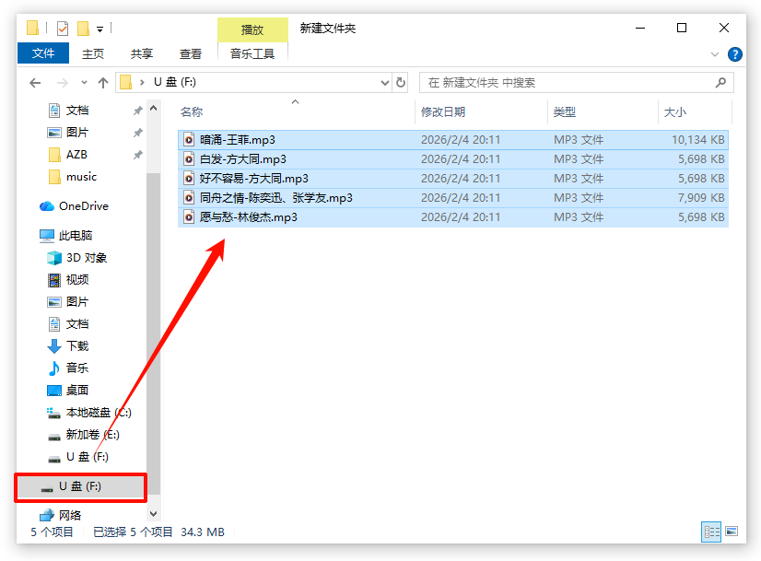Open Explorer help with the question mark
Viewport: 761px width, 561px height.
click(734, 53)
